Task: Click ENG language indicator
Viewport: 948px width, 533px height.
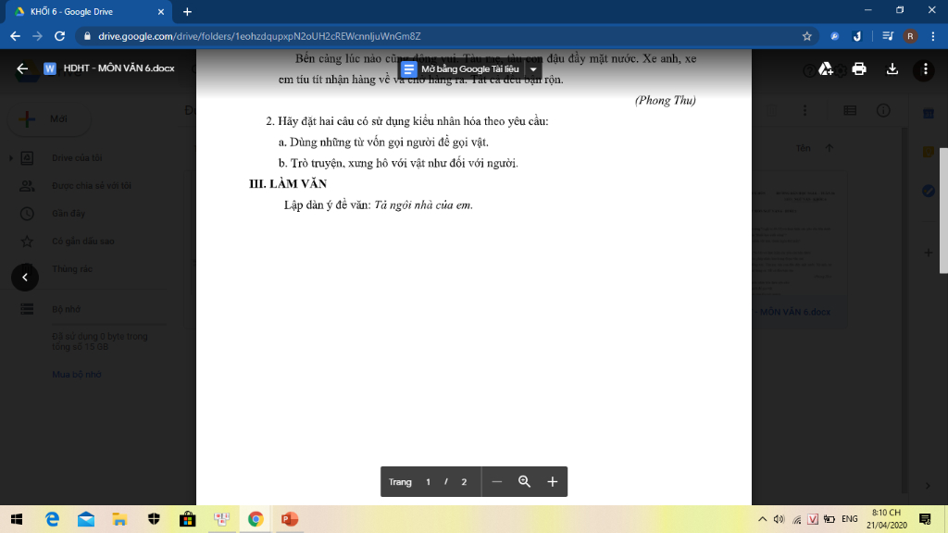Action: (x=850, y=519)
